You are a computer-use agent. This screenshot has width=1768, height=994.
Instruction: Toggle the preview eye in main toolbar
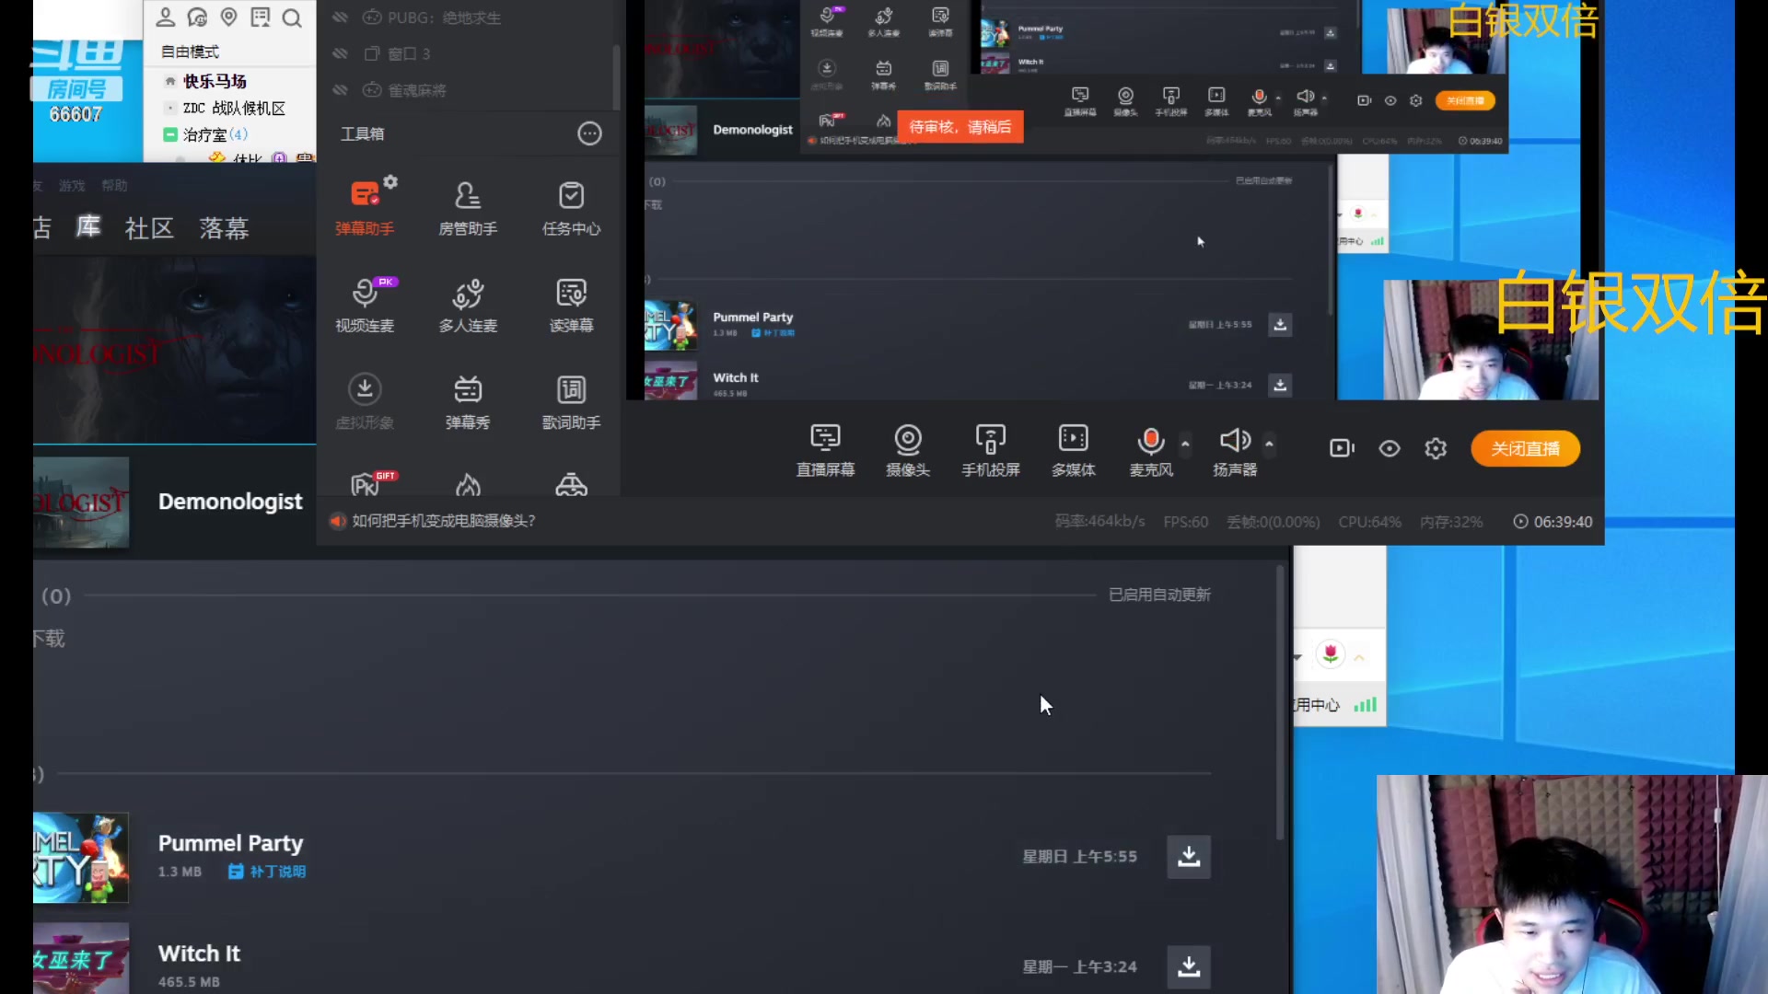click(1390, 448)
